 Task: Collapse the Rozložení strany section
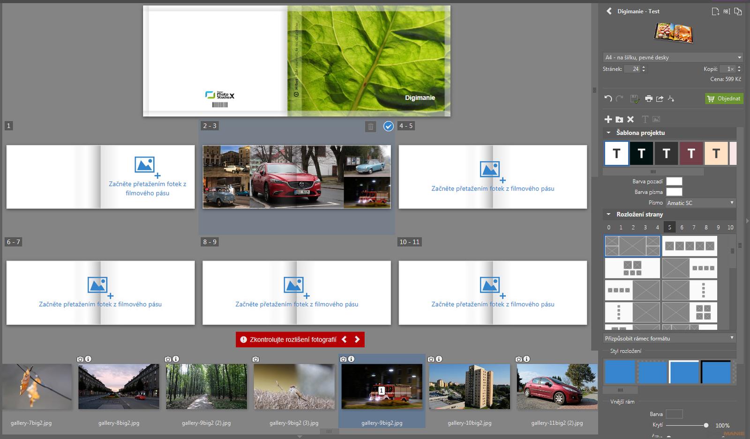[608, 214]
